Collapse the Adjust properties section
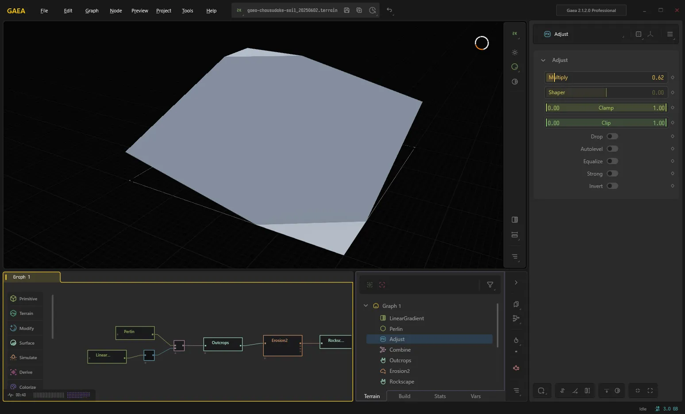 pyautogui.click(x=543, y=60)
